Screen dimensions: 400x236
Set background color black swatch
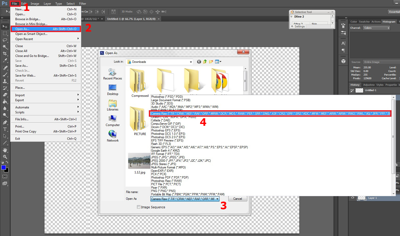click(7, 171)
